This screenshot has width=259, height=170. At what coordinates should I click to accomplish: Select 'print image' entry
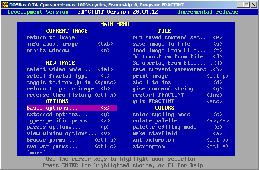180,76
